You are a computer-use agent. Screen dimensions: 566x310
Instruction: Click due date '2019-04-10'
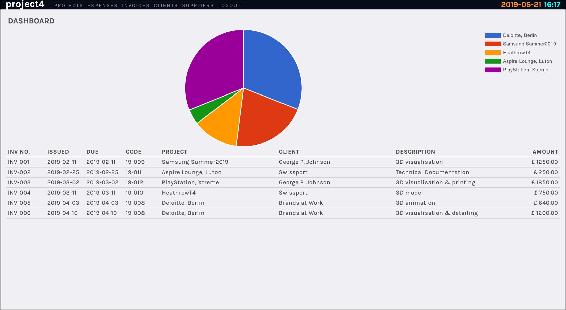point(102,213)
